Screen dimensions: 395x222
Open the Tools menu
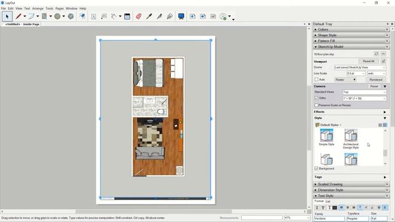point(49,8)
